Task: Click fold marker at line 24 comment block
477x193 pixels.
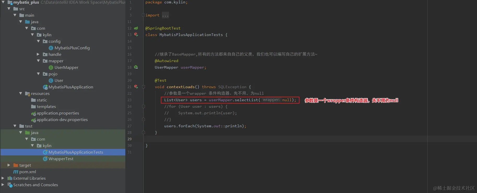Action: click(143, 106)
